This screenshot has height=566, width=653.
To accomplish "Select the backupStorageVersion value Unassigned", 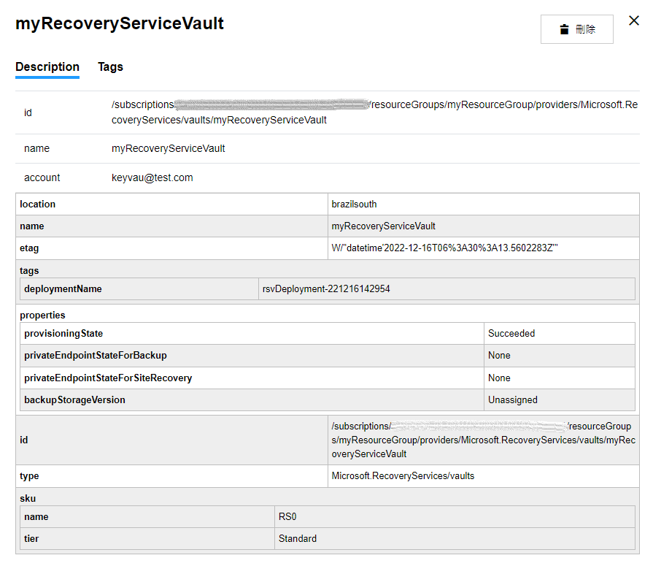I will 513,400.
